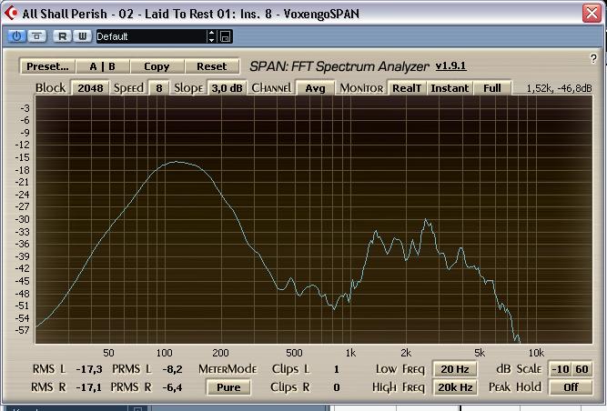Enable automation Read (R) button
Screen dimensions: 607x411
click(x=62, y=36)
